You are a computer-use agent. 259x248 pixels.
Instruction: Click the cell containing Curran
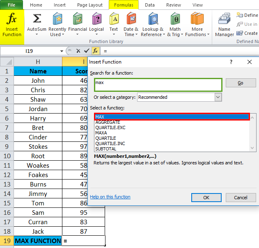(x=38, y=222)
